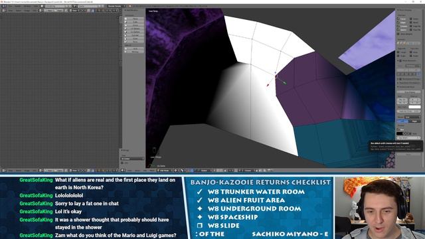Click the green Y-axis arrow of the manipulator
The image size is (425, 239).
point(285,82)
